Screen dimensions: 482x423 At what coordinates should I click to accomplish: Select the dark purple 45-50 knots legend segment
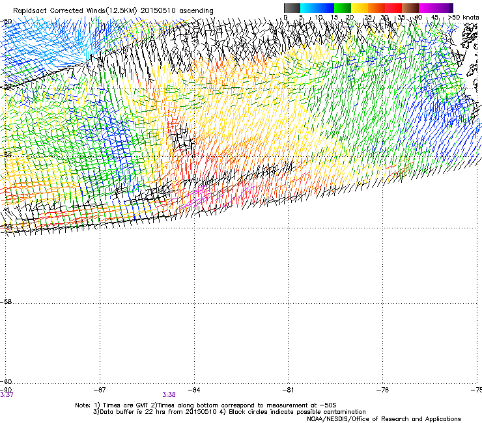click(444, 8)
